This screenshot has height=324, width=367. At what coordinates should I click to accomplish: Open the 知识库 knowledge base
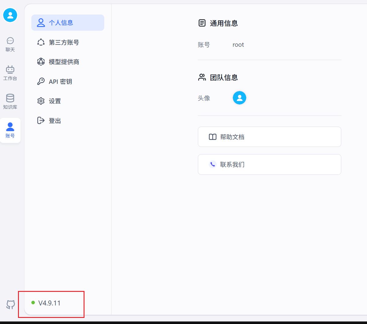[10, 101]
